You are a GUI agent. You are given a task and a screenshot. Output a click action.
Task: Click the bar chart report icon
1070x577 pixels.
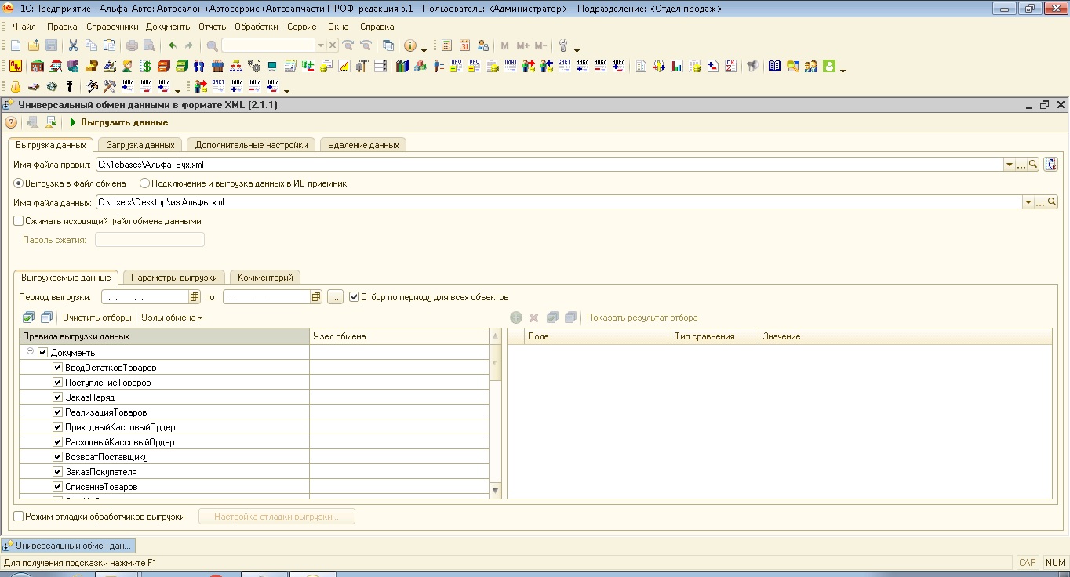coord(676,66)
